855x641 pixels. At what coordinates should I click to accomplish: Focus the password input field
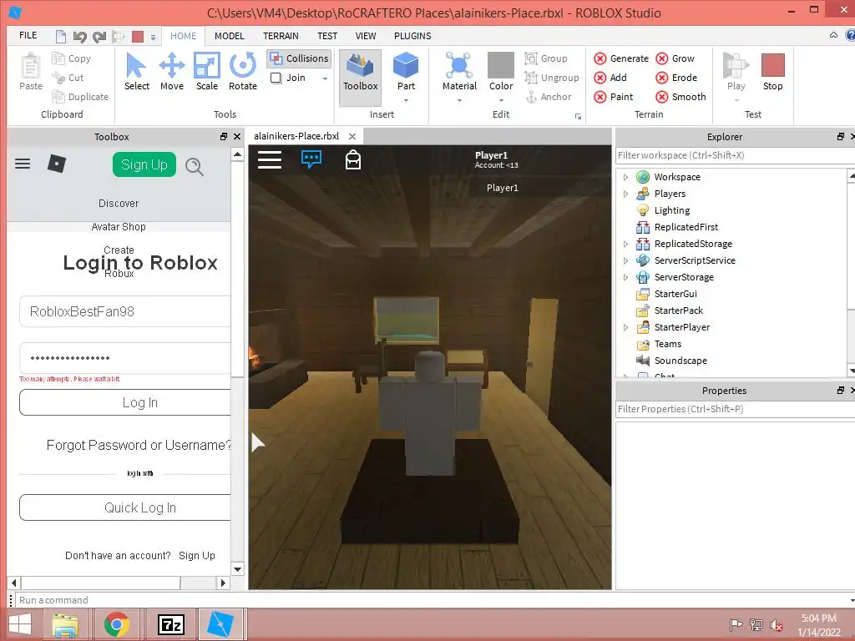click(125, 358)
